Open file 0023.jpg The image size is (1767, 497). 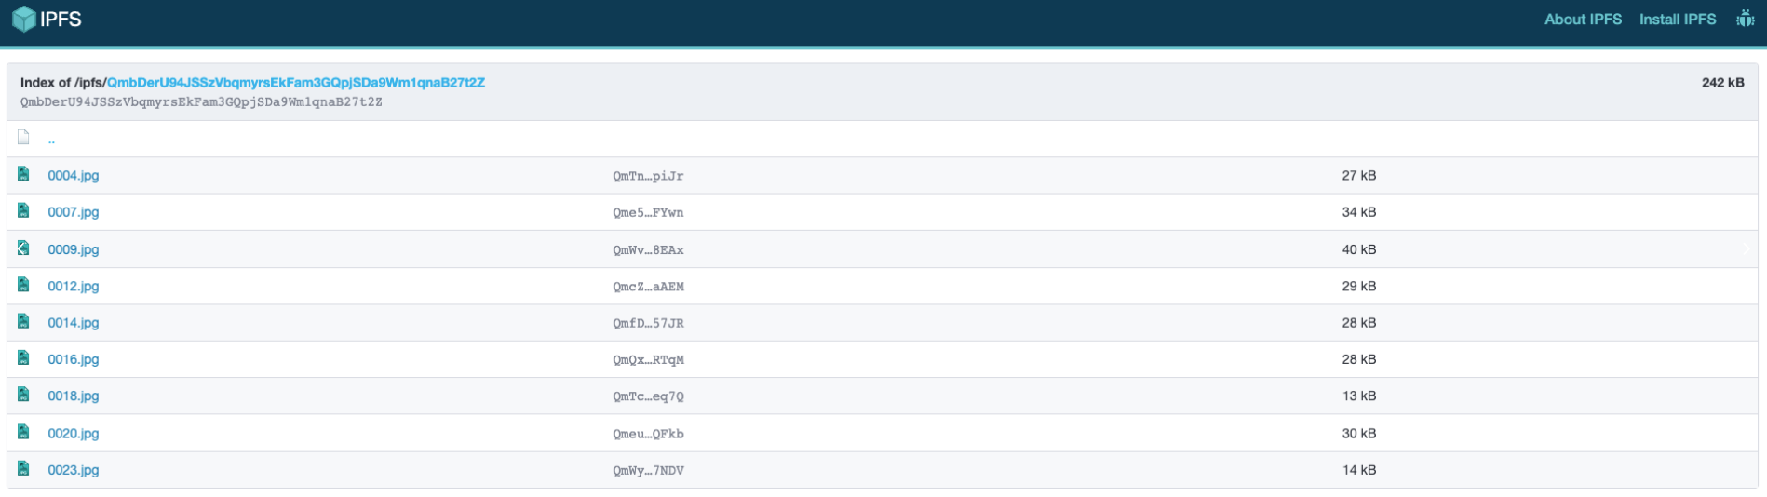click(x=74, y=470)
